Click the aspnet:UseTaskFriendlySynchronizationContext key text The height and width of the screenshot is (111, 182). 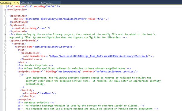[56, 19]
